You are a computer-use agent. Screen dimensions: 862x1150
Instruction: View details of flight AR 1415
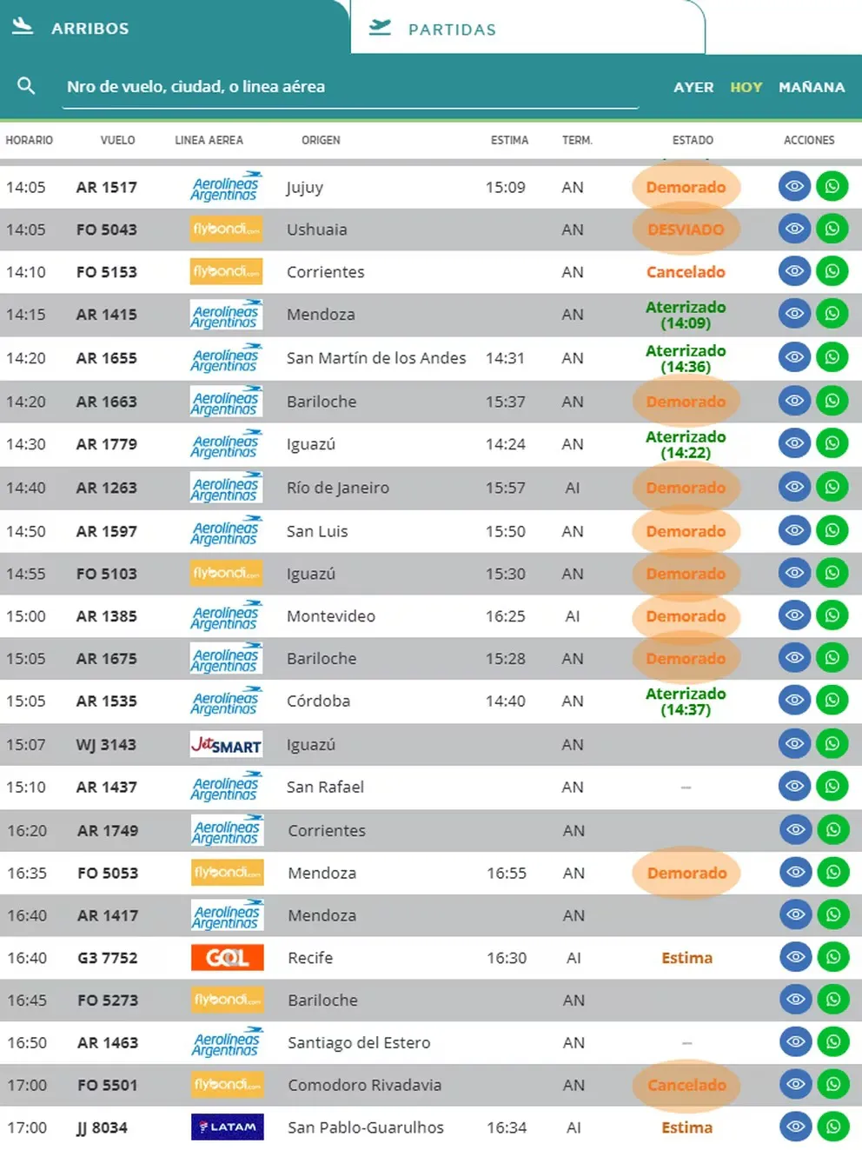[794, 314]
